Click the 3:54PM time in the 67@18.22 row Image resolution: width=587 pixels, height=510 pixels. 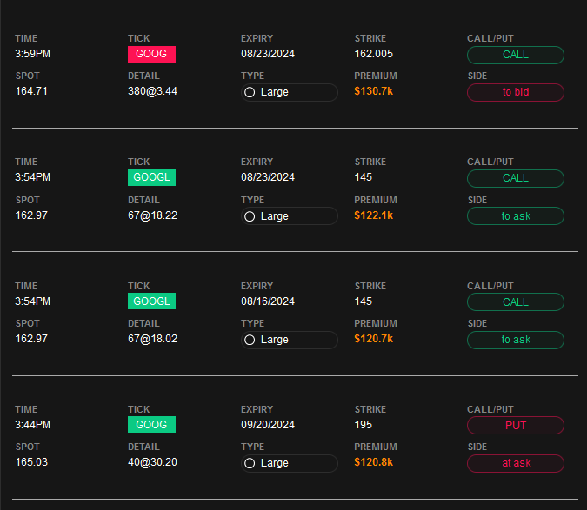(x=32, y=177)
